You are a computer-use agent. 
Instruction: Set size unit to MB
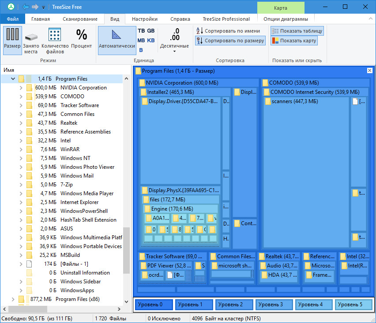(141, 40)
